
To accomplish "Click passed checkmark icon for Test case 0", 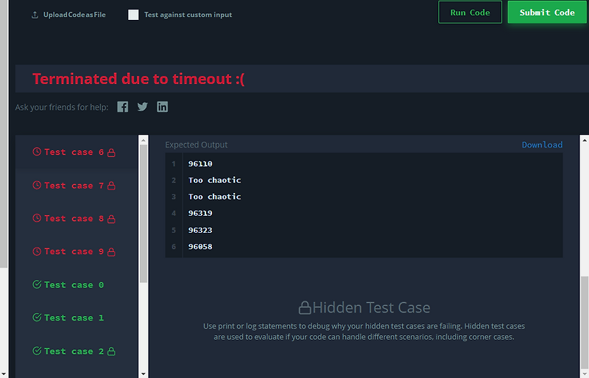I will [37, 284].
